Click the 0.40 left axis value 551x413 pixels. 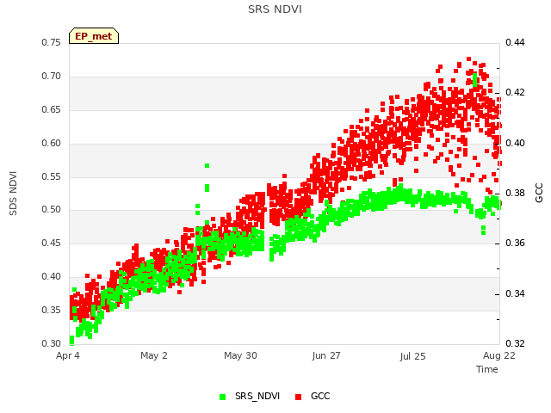[x=52, y=277]
